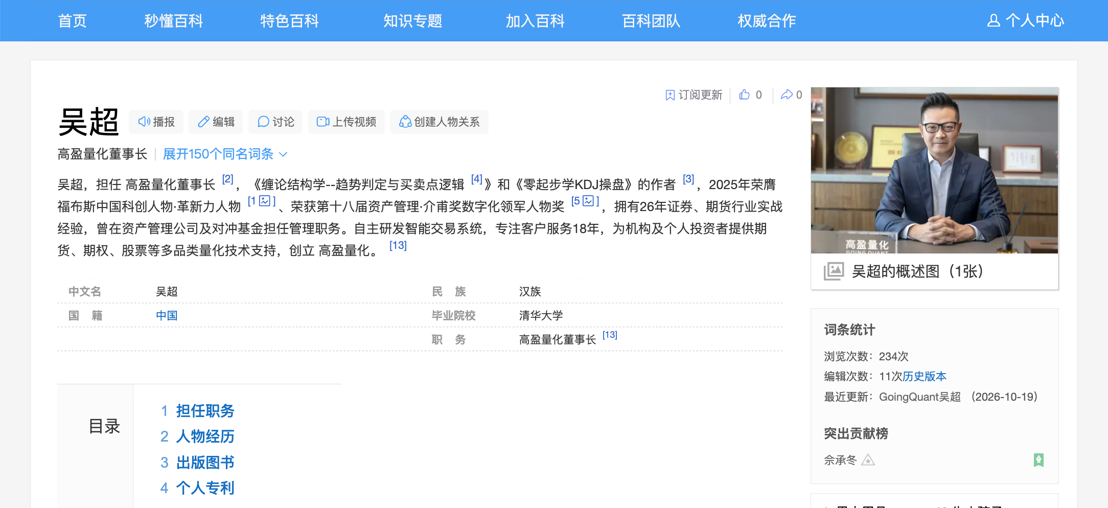Viewport: 1108px width, 508px height.
Task: Open 加入百科 navigation item
Action: (x=535, y=20)
